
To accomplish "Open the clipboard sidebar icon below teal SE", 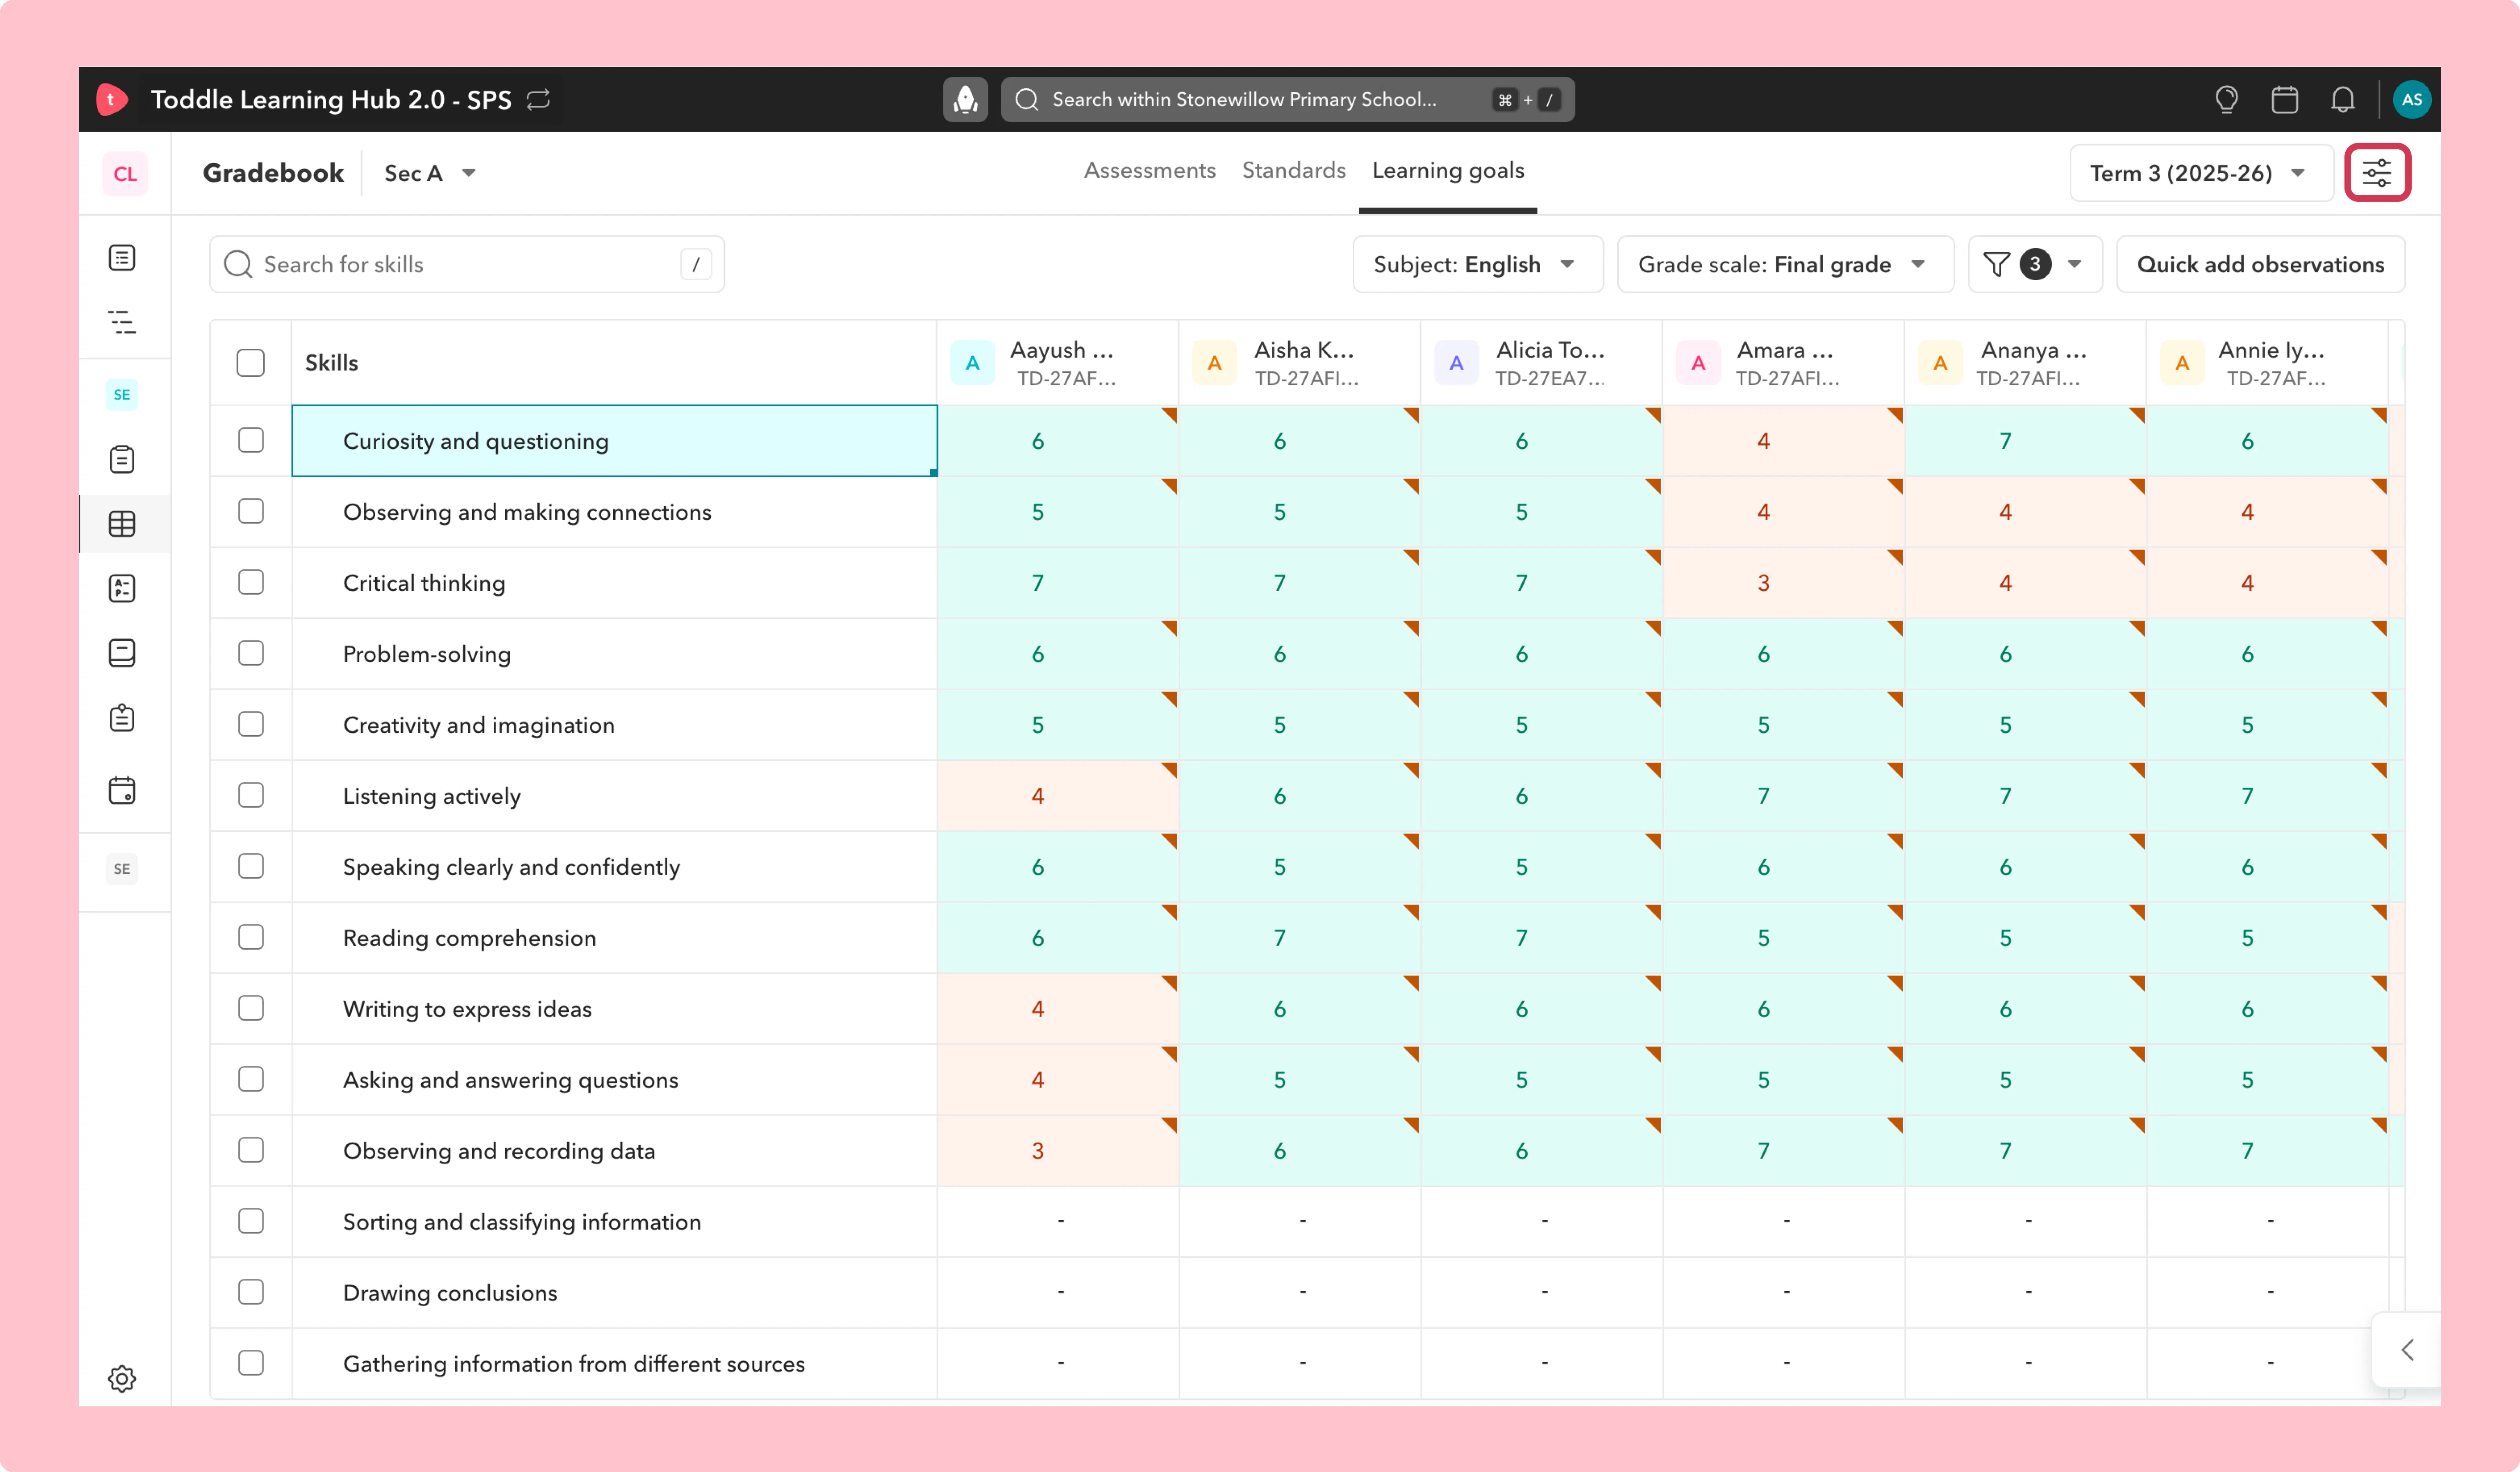I will click(x=122, y=459).
